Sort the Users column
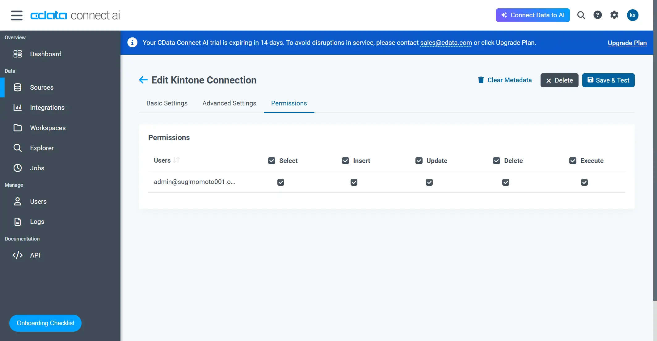 click(x=176, y=160)
